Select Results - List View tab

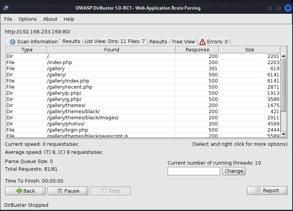(104, 41)
